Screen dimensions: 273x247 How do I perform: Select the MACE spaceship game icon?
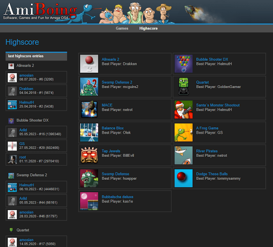click(89, 109)
